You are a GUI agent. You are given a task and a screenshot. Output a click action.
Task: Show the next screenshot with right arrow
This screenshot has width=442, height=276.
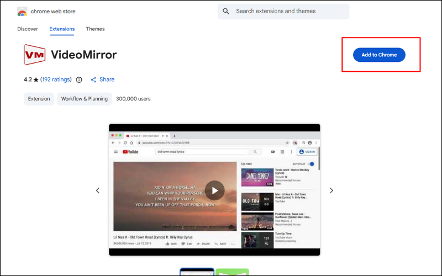[x=331, y=190]
